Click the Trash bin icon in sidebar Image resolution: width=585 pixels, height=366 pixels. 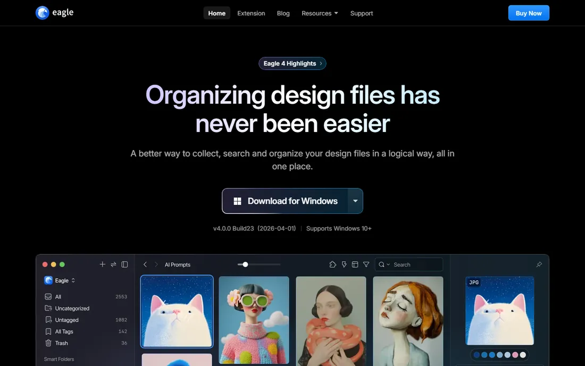[48, 343]
